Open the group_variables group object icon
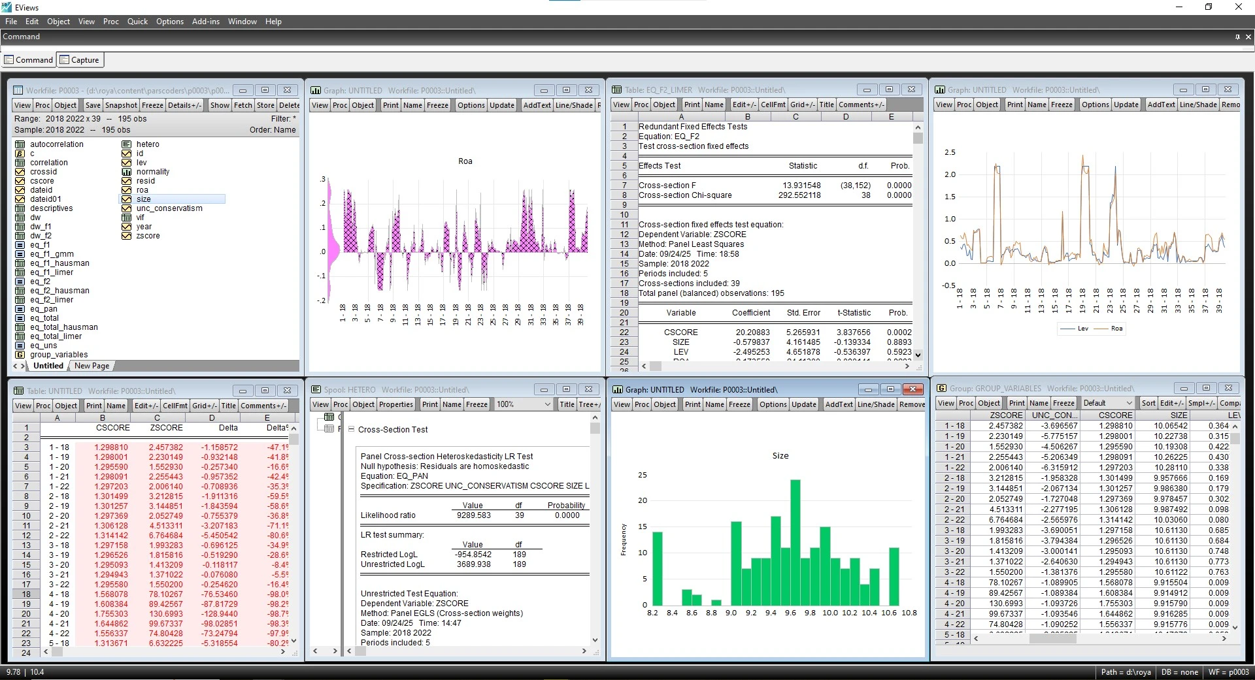The image size is (1255, 680). (20, 355)
